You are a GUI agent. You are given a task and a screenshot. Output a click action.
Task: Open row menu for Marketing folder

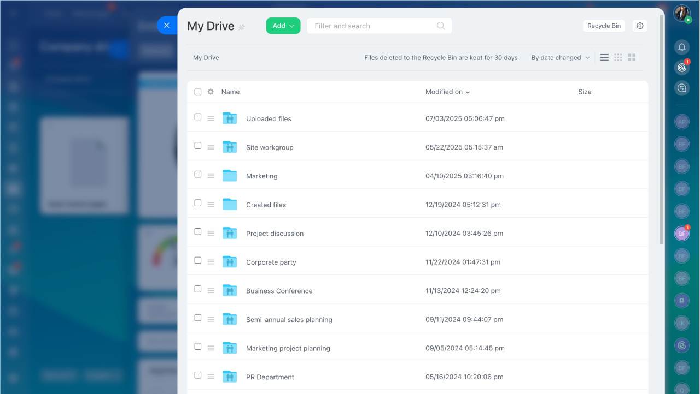[211, 176]
